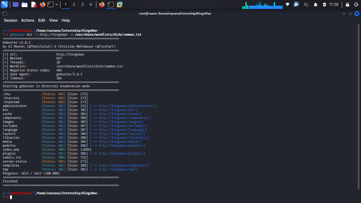361x203 pixels.
Task: Expand the terminal launcher dropdown arrow
Action: coord(57,4)
